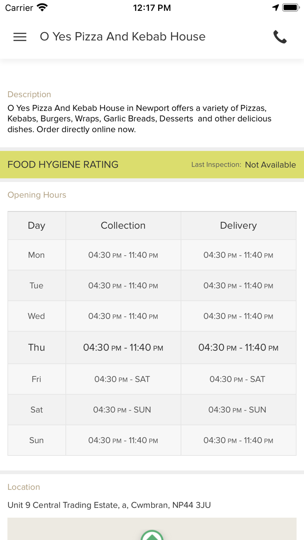
Task: Select the Collection column header
Action: [123, 225]
